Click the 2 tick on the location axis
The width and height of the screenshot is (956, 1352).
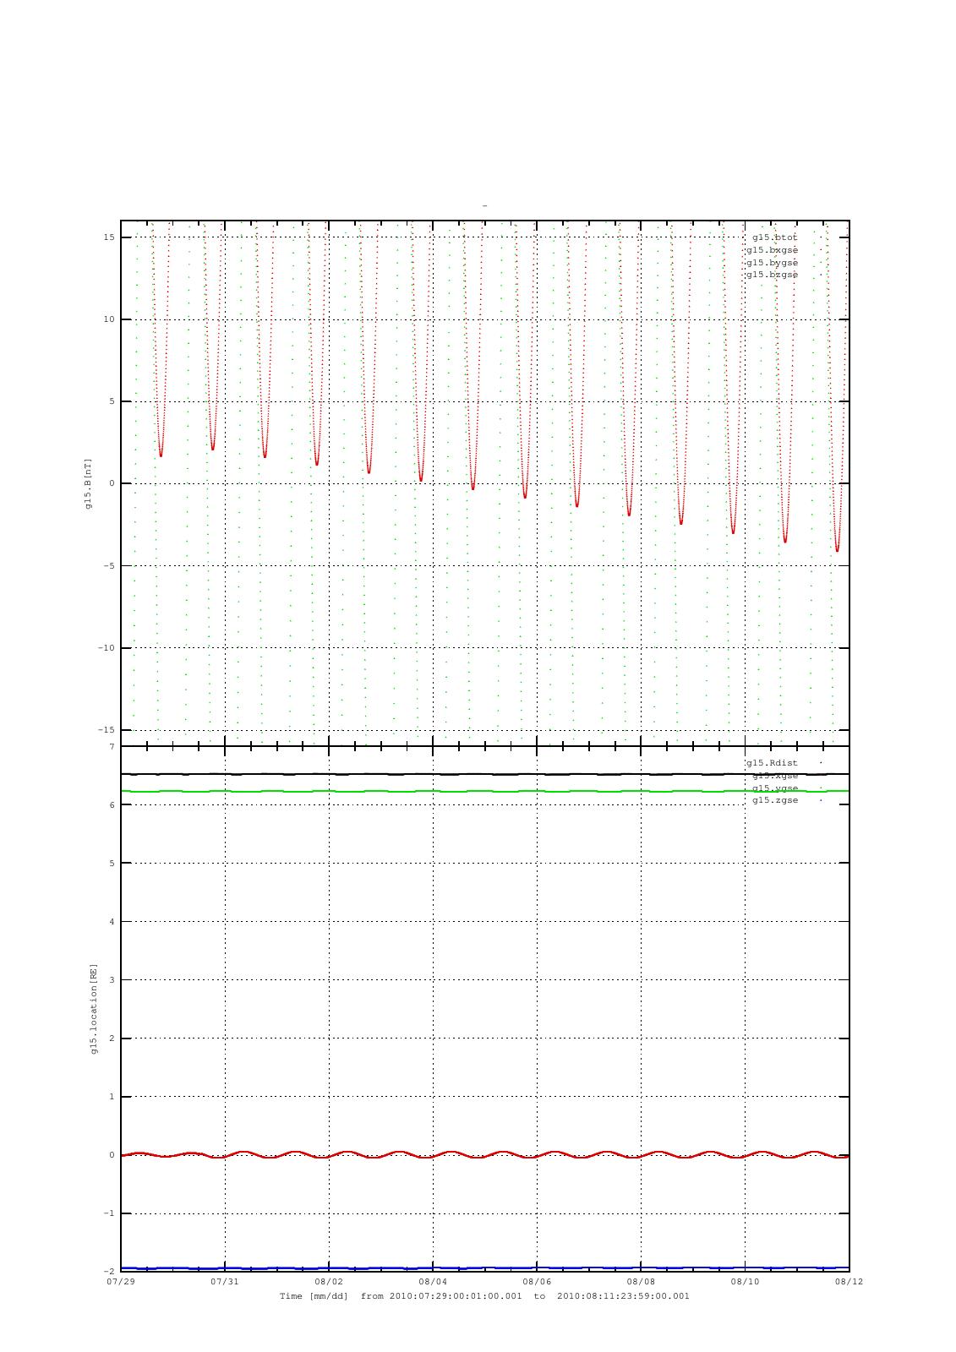coord(112,1039)
